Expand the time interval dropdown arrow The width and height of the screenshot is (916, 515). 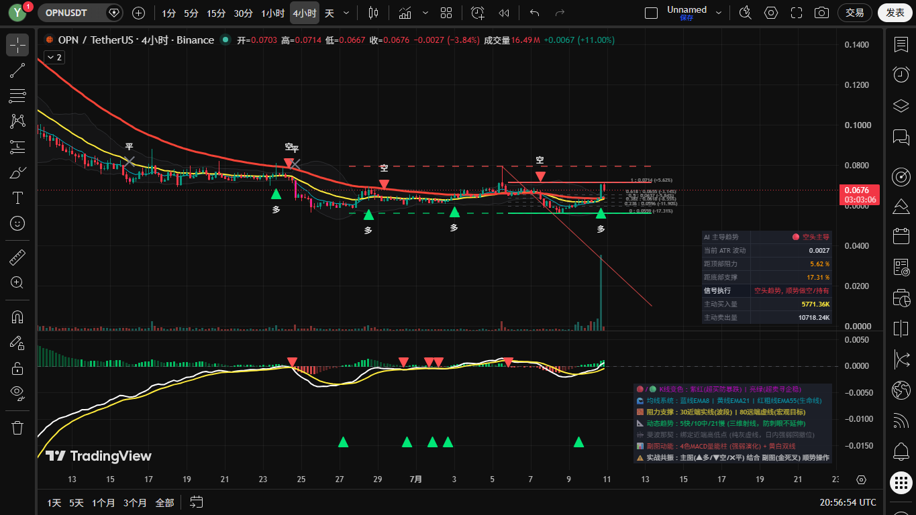coord(346,13)
